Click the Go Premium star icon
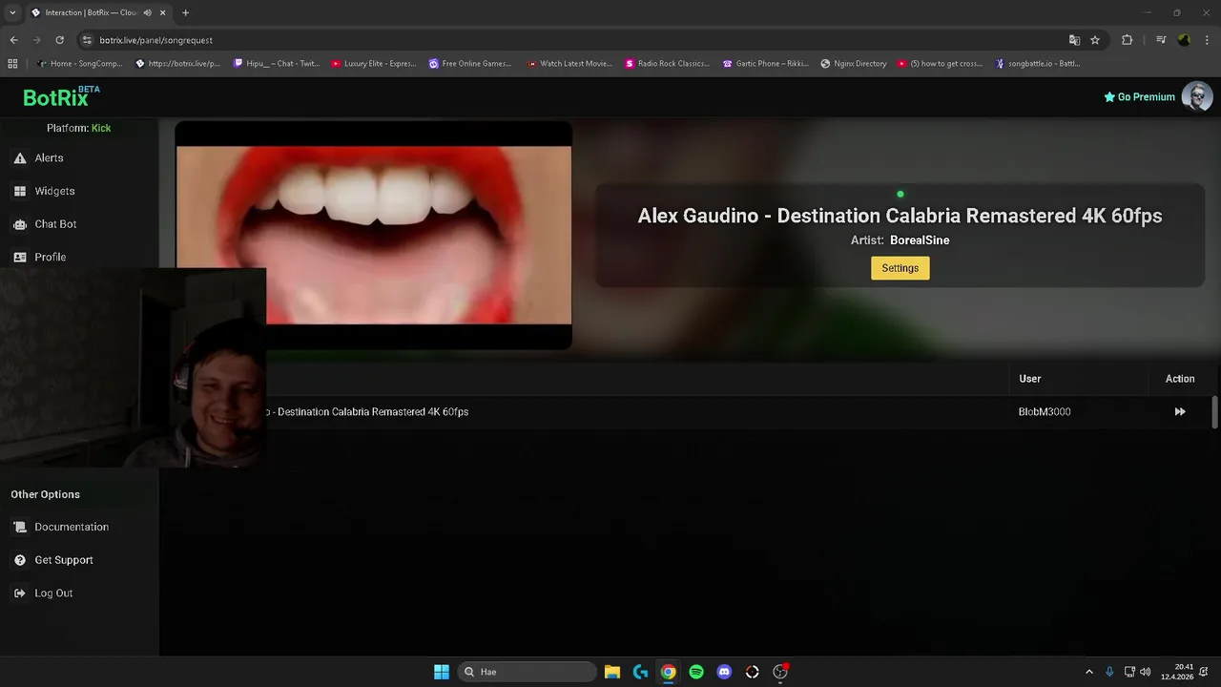The height and width of the screenshot is (687, 1221). point(1109,97)
